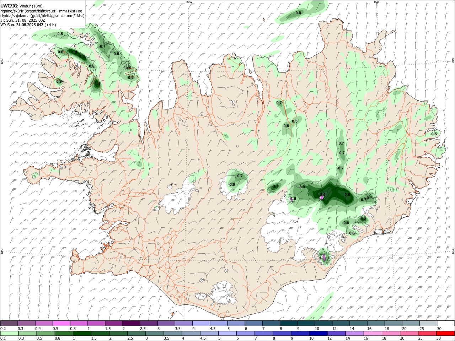
Task: Select the 2.0 precipitation value on the map
Action: [x=347, y=195]
